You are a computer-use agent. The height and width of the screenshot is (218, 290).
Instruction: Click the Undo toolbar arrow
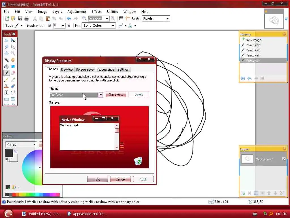(x=69, y=18)
